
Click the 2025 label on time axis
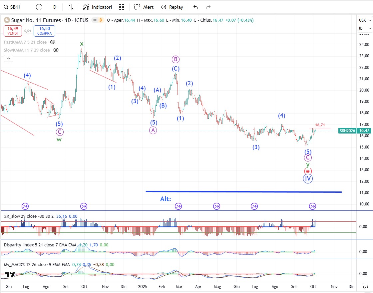coord(143,287)
